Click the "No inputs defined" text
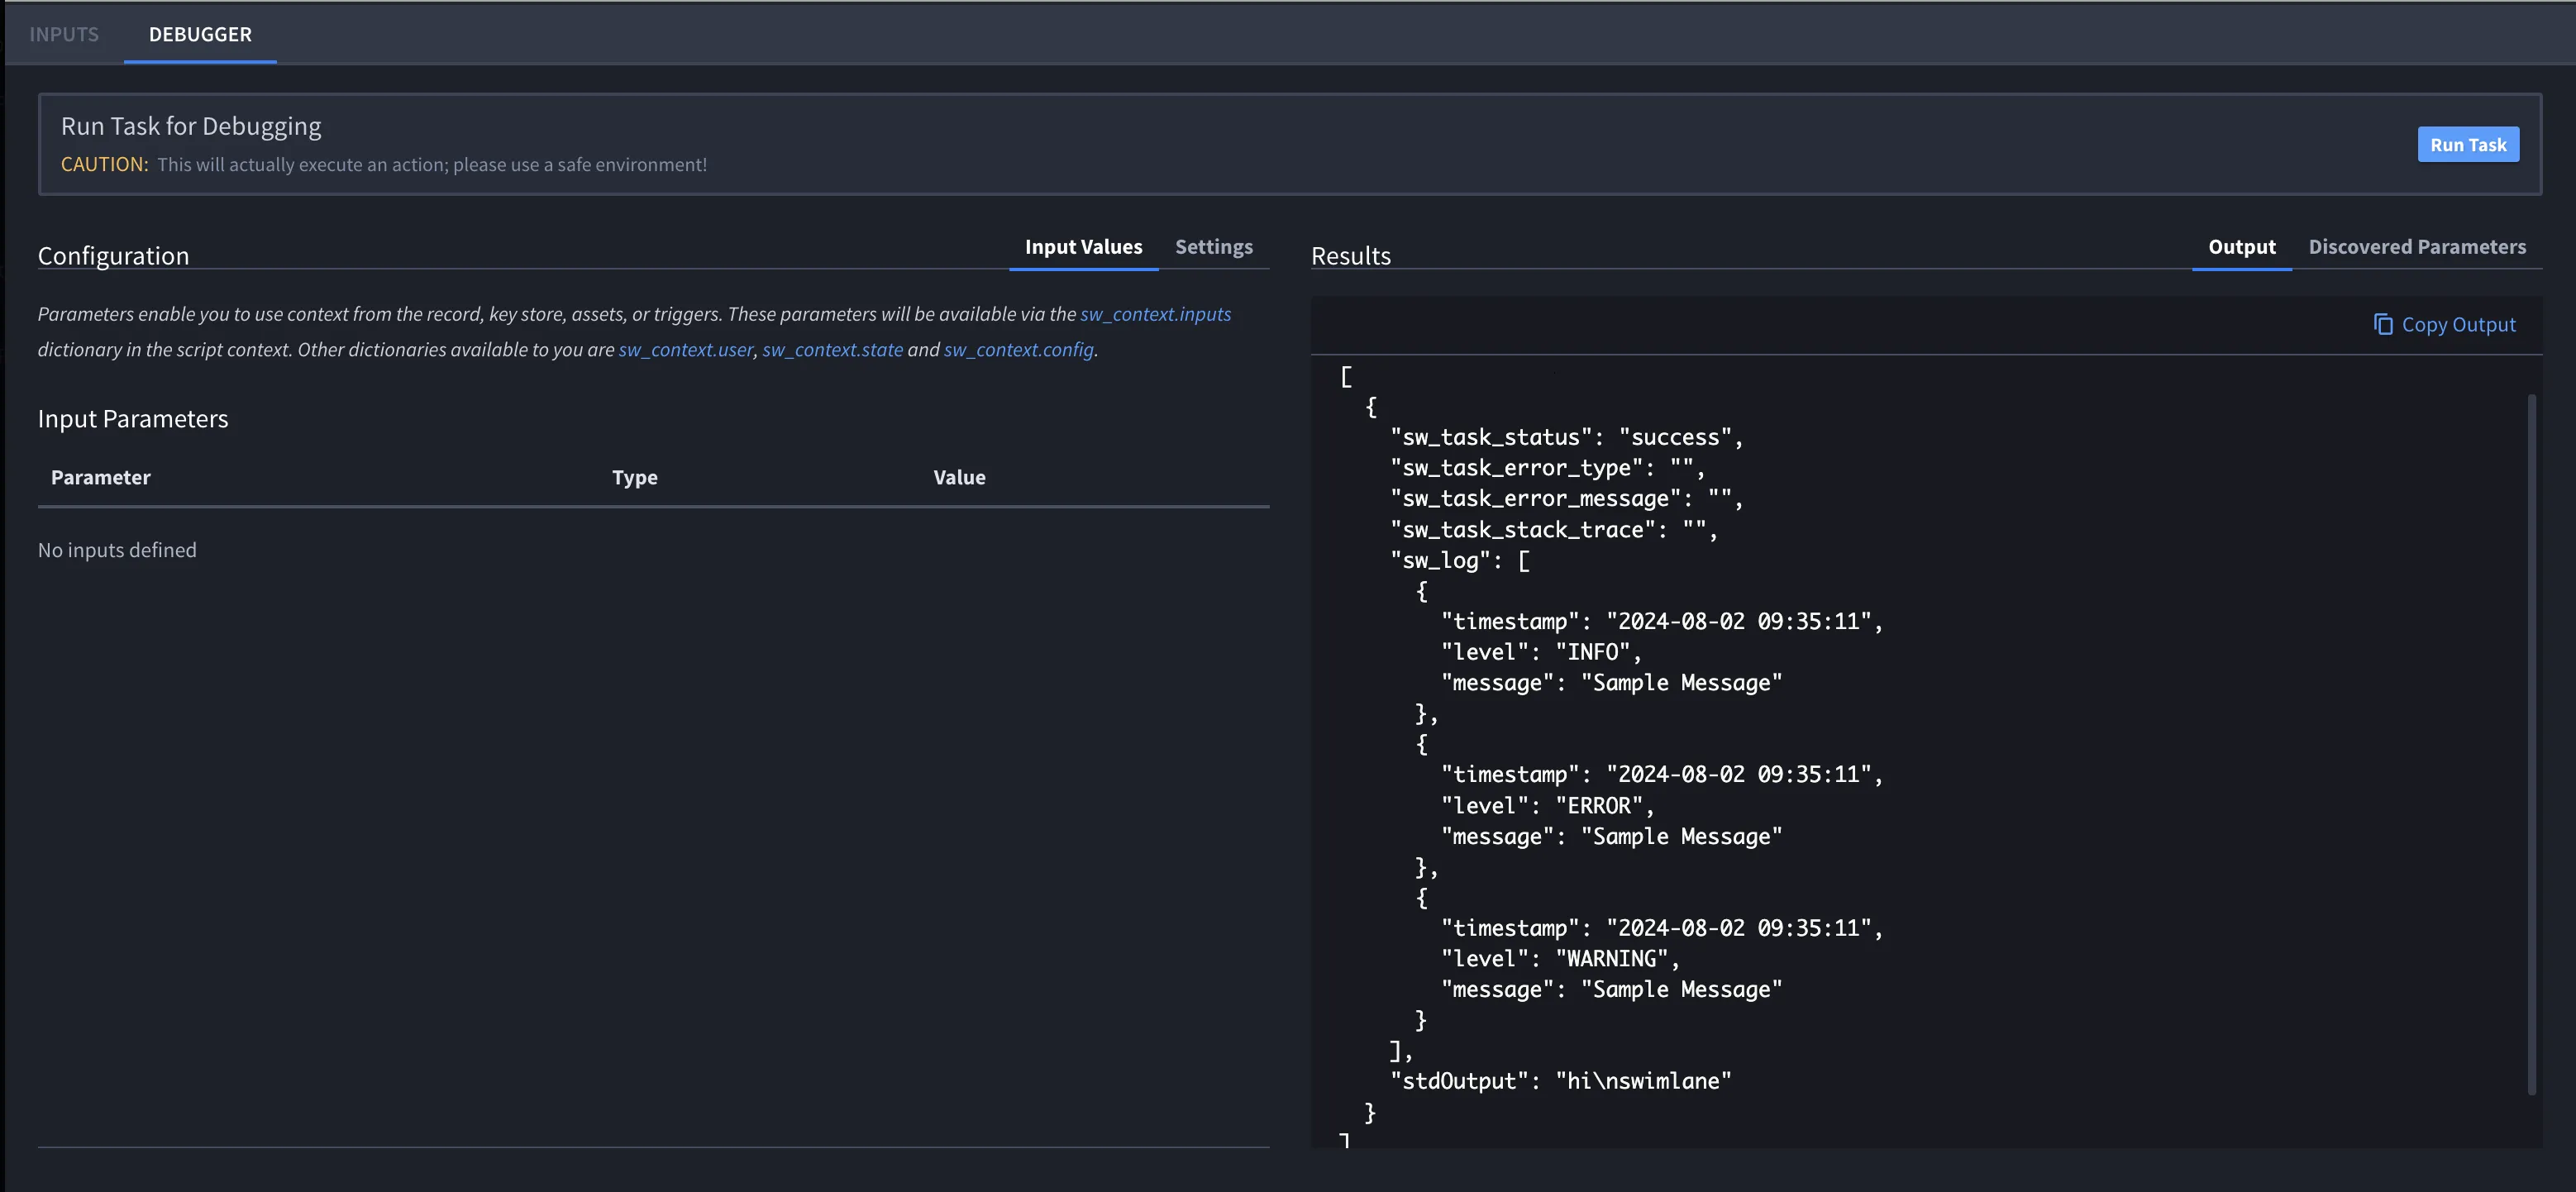2576x1192 pixels. click(117, 550)
